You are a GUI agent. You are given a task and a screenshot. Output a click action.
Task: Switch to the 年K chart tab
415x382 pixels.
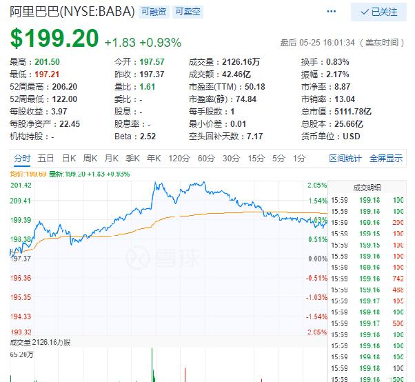[154, 159]
